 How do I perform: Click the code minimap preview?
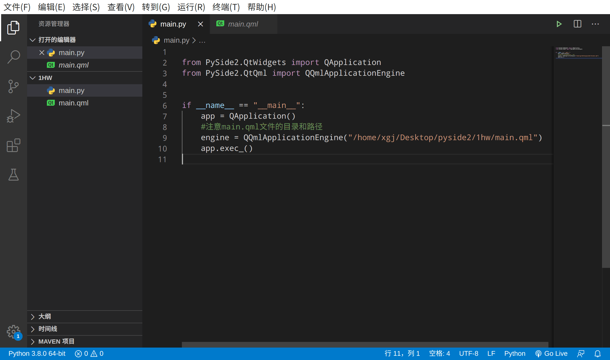click(x=577, y=53)
